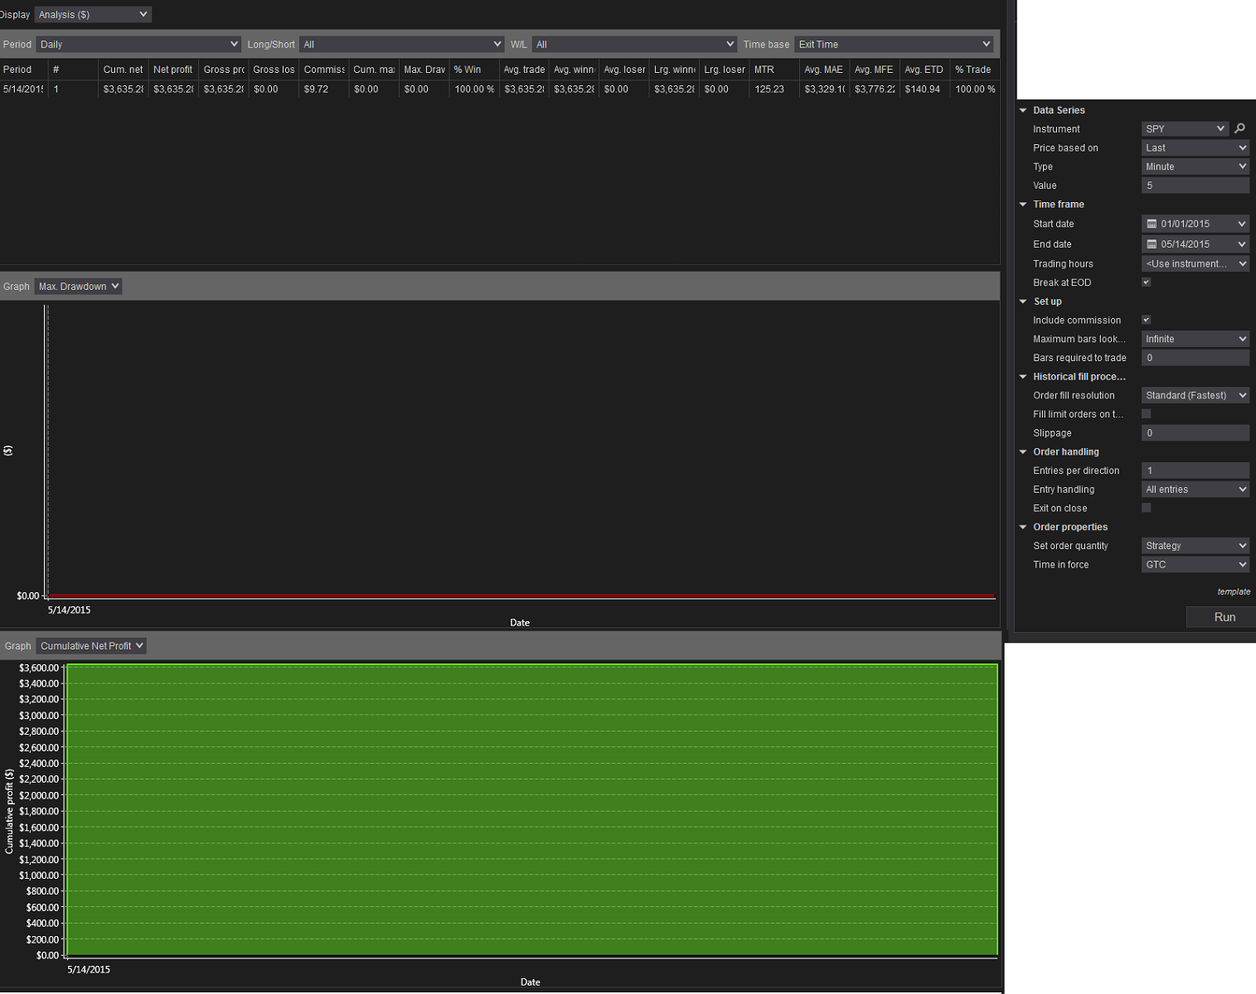1256x994 pixels.
Task: Click the Entries per direction field
Action: (1195, 470)
